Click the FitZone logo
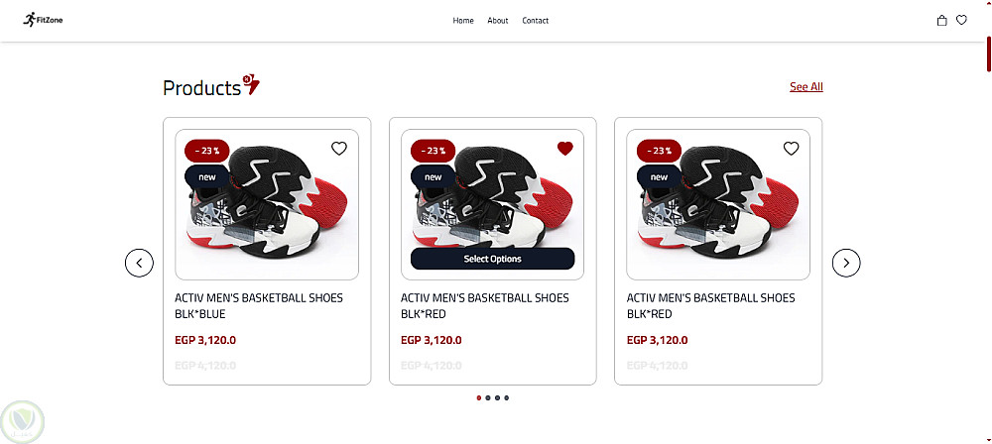 pyautogui.click(x=42, y=20)
